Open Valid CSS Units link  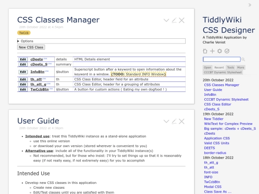coord(216,143)
